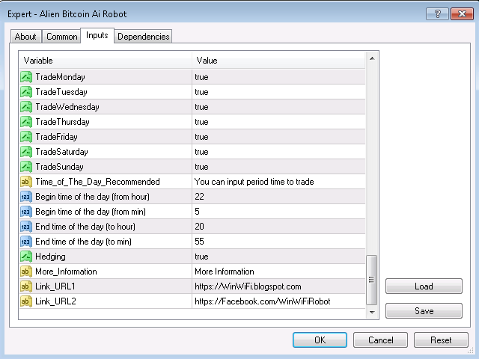Screen dimensions: 479x359
Task: Click the Load button
Action: pyautogui.click(x=424, y=286)
